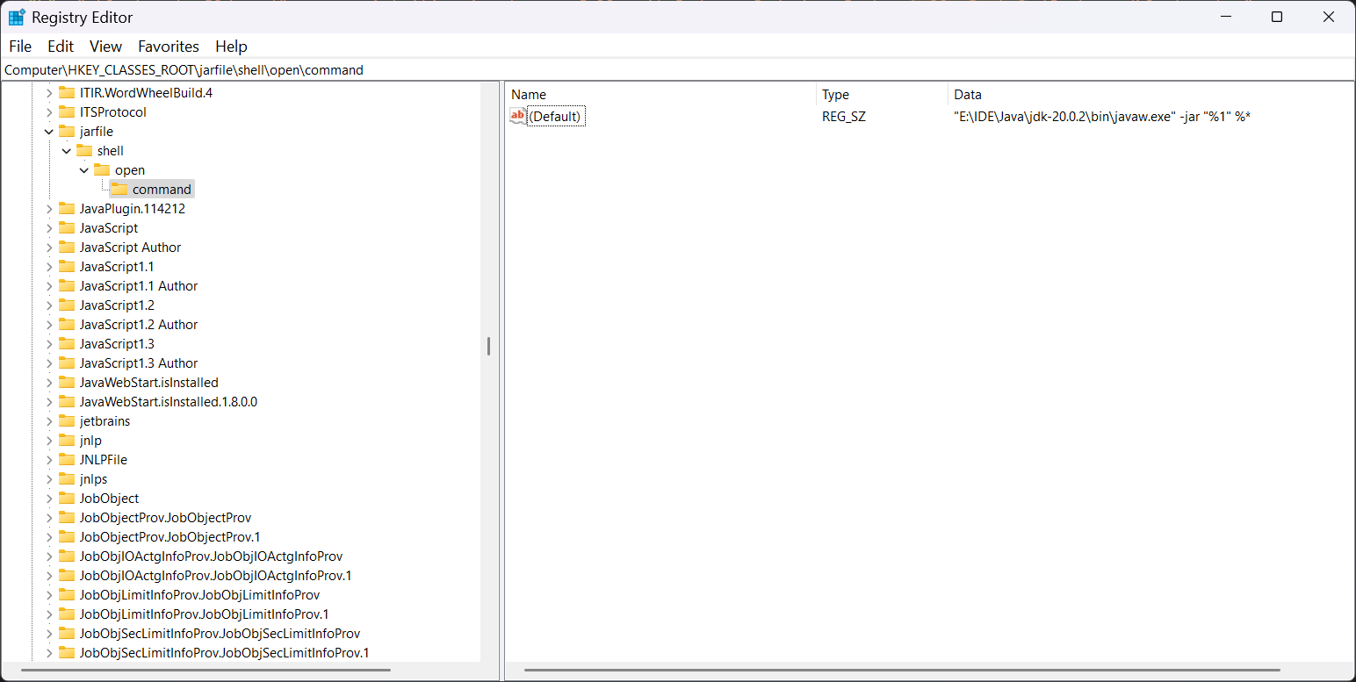
Task: Collapse the jarfile tree node
Action: click(x=49, y=132)
